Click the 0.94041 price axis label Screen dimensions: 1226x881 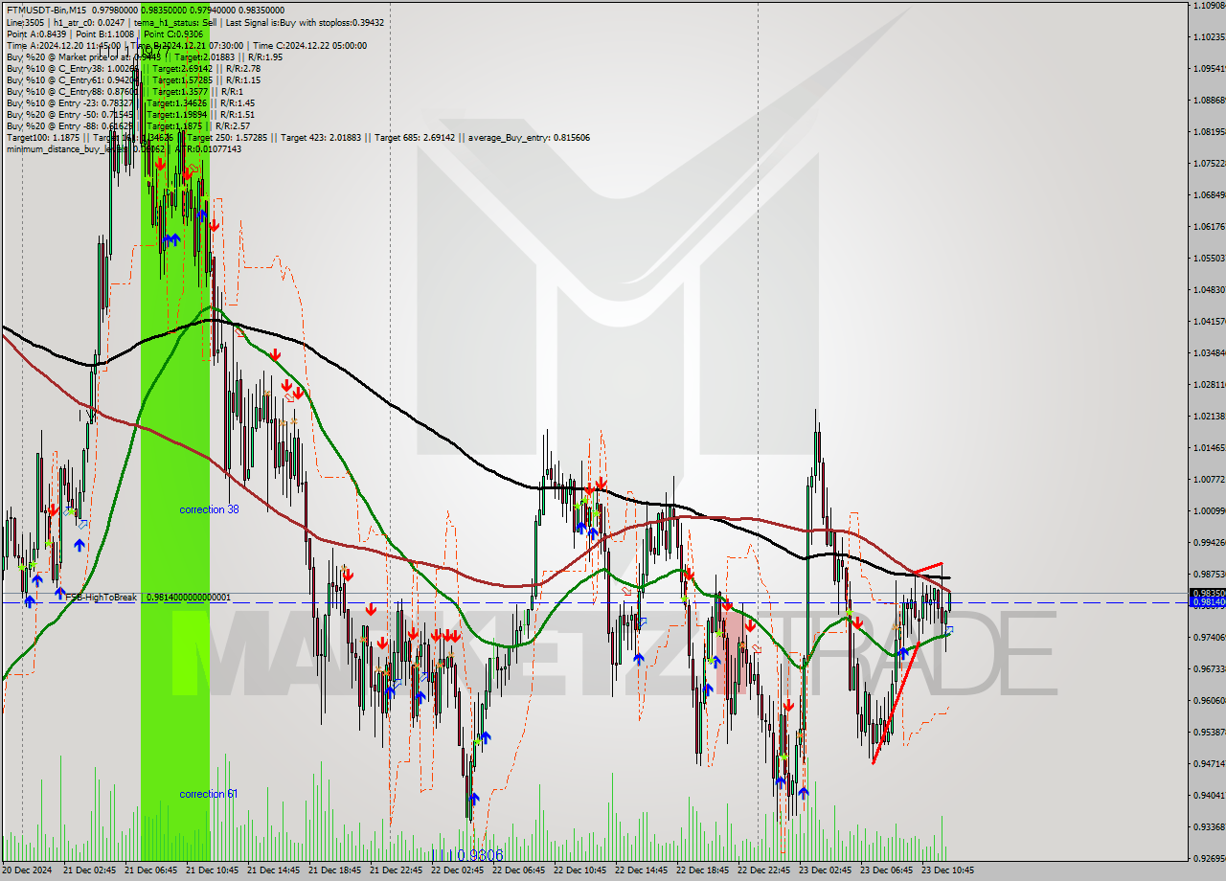pos(1209,795)
